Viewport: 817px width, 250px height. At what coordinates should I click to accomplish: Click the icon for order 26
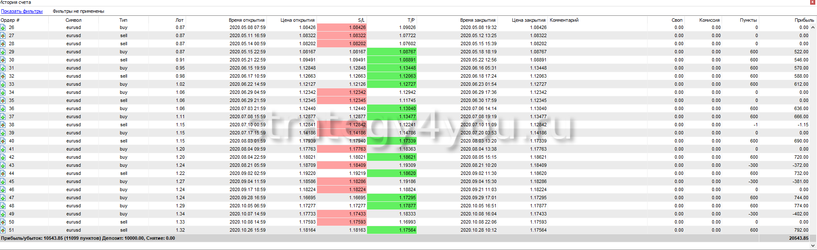3,28
